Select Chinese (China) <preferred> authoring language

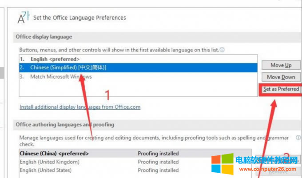[x=55, y=154]
